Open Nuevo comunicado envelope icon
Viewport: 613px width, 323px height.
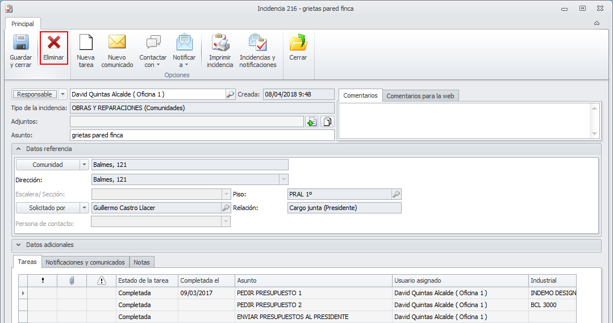click(117, 51)
